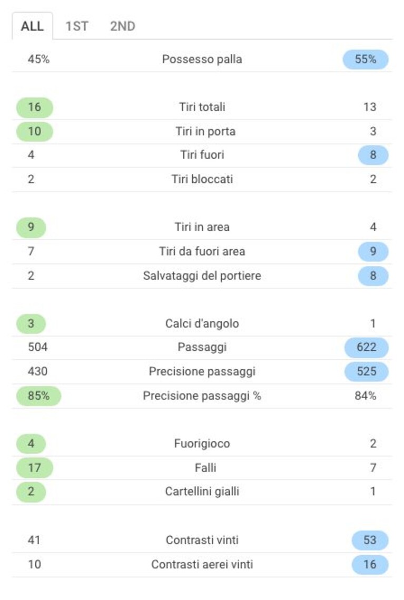
Task: Click the green 3 Calci d'angolo badge
Action: click(31, 324)
